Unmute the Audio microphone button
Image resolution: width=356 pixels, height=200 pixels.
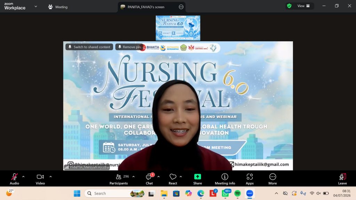(14, 179)
